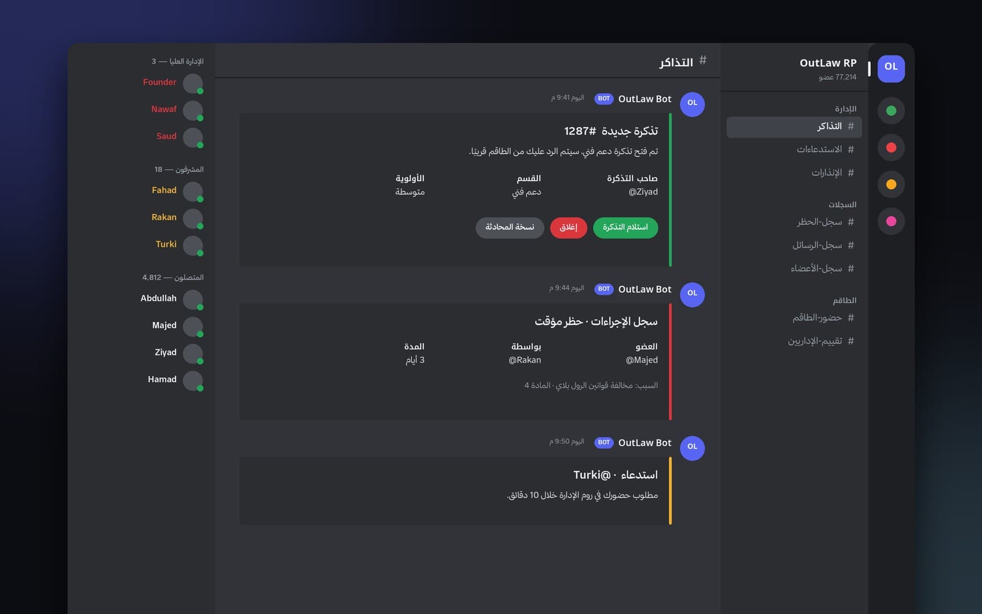982x614 pixels.
Task: Select the pink dot server icon
Action: click(891, 221)
